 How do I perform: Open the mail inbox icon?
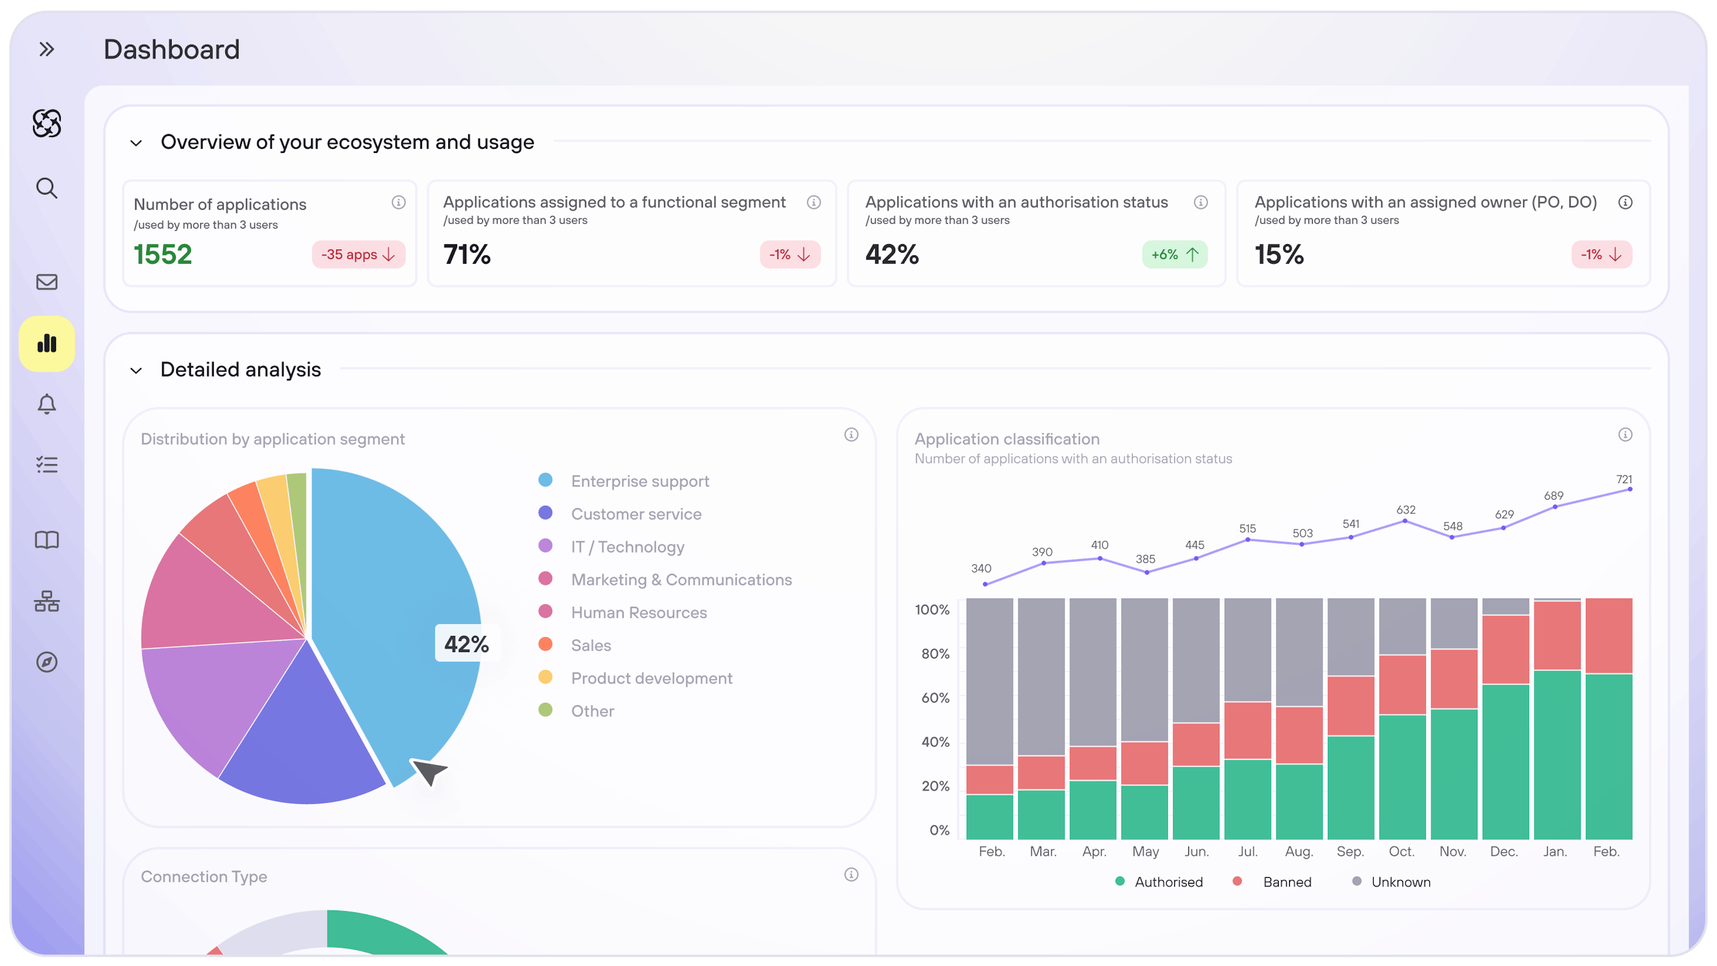coord(46,282)
